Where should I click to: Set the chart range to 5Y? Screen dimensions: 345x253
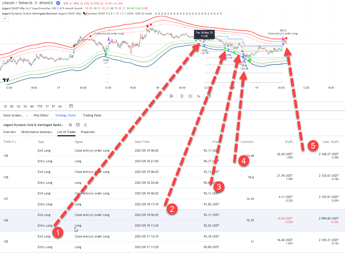[53, 106]
